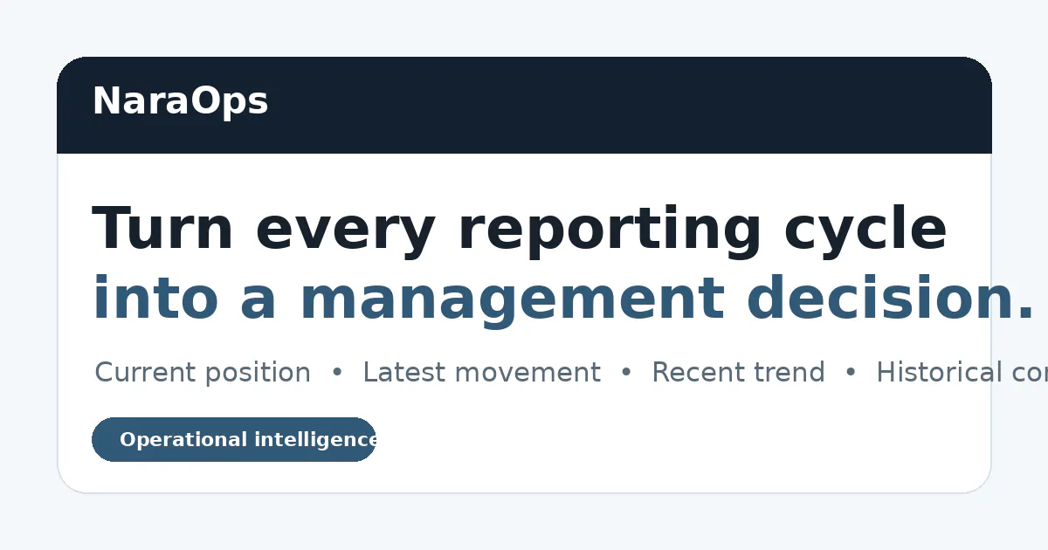Image resolution: width=1048 pixels, height=550 pixels.
Task: Click the 'Current position' text
Action: (x=203, y=373)
